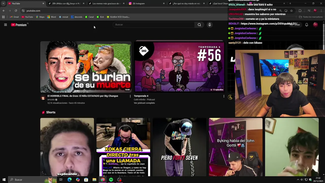
Task: Close the YouTube tab
Action: 43,4
